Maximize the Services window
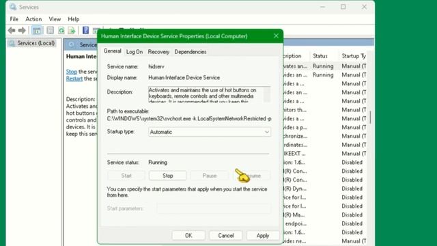 click(x=343, y=7)
